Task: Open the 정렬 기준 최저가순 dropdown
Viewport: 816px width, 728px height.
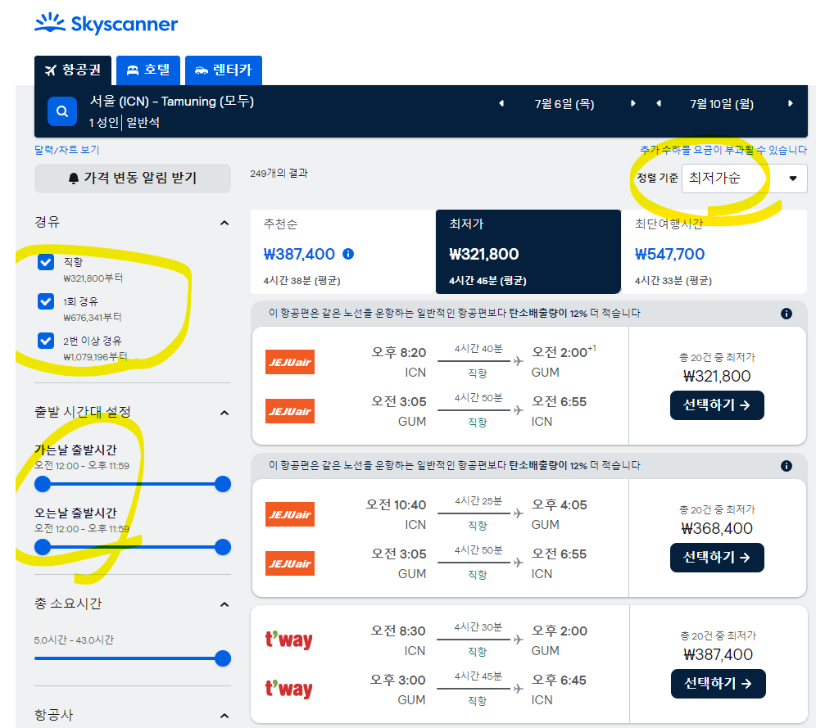Action: pyautogui.click(x=744, y=179)
